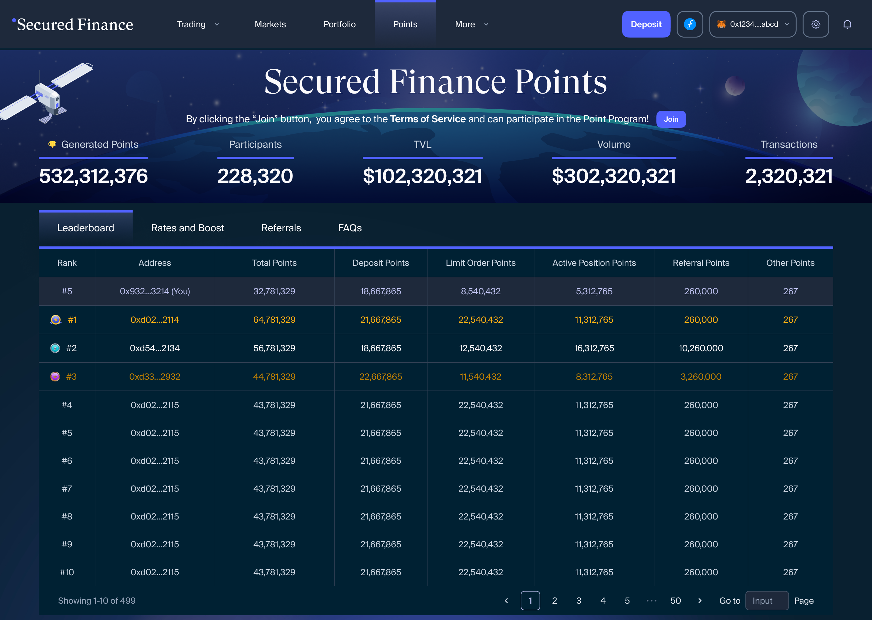Open the Terms of Service link
The width and height of the screenshot is (872, 620).
pyautogui.click(x=428, y=119)
